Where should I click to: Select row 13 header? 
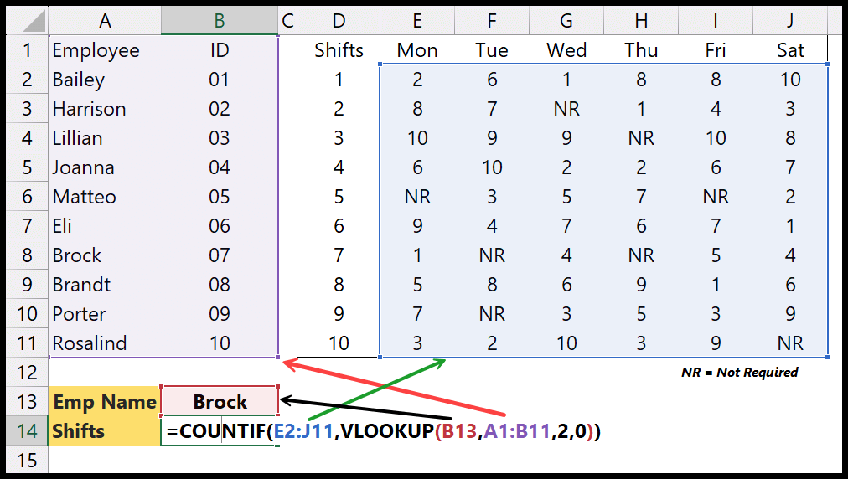pyautogui.click(x=27, y=402)
